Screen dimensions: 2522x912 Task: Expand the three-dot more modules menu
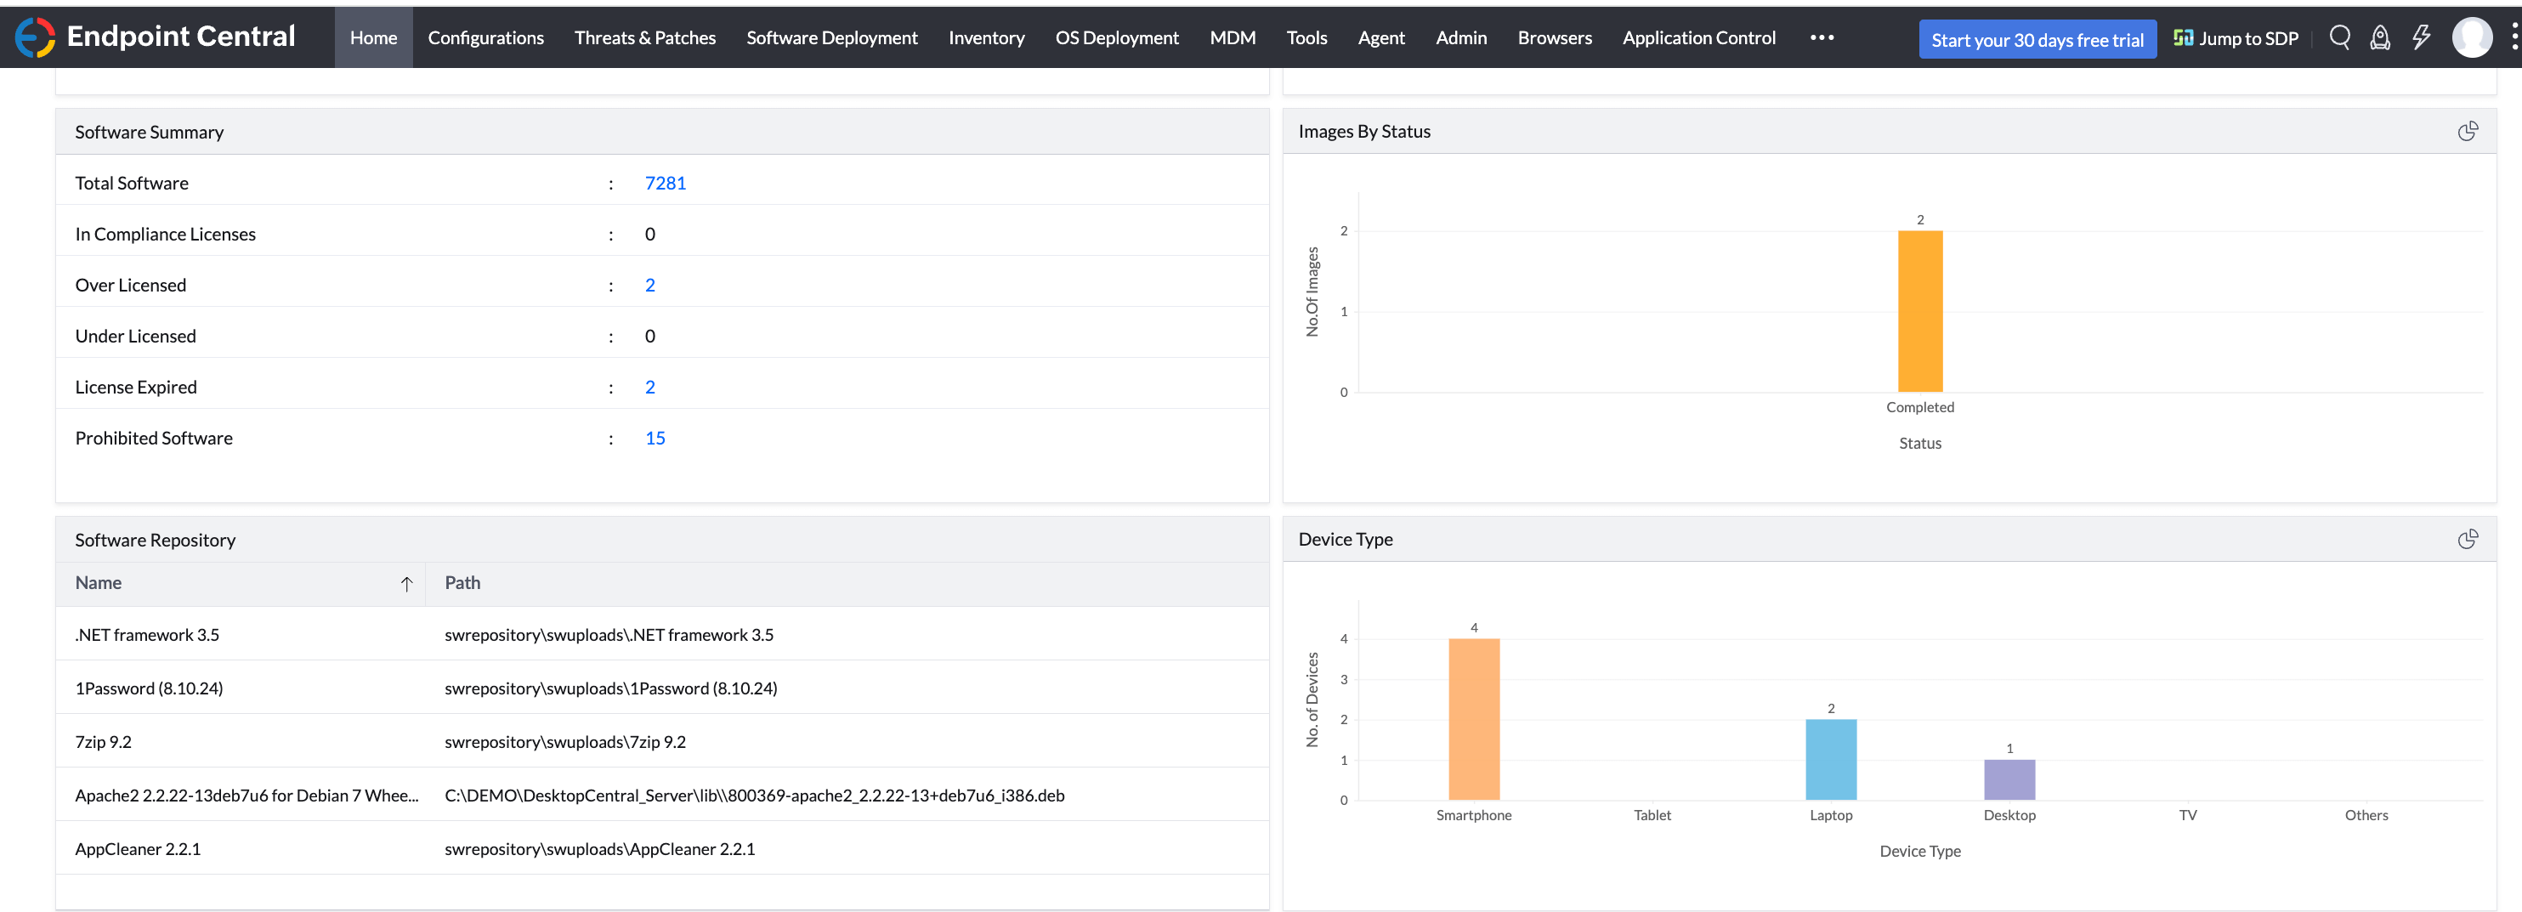coord(1821,37)
